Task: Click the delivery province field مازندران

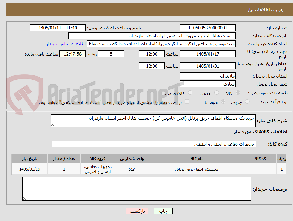Action: tap(208, 76)
